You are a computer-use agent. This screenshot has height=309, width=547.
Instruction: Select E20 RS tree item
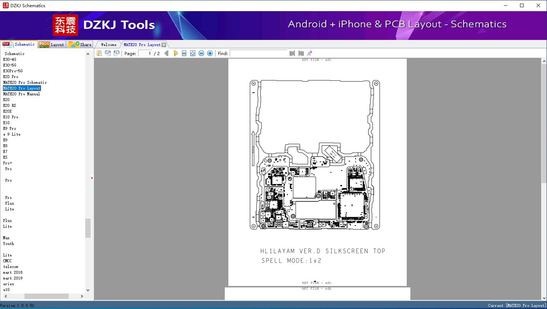point(10,105)
